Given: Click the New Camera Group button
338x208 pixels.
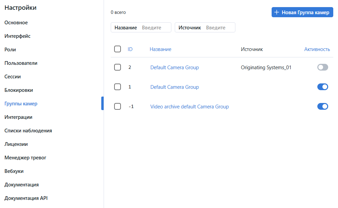Looking at the screenshot, I should [x=302, y=12].
